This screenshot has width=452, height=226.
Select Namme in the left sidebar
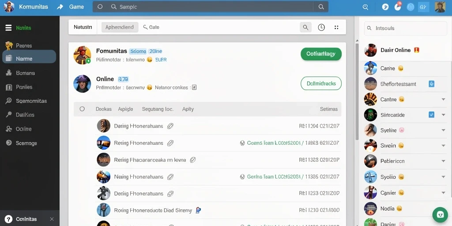tap(29, 59)
